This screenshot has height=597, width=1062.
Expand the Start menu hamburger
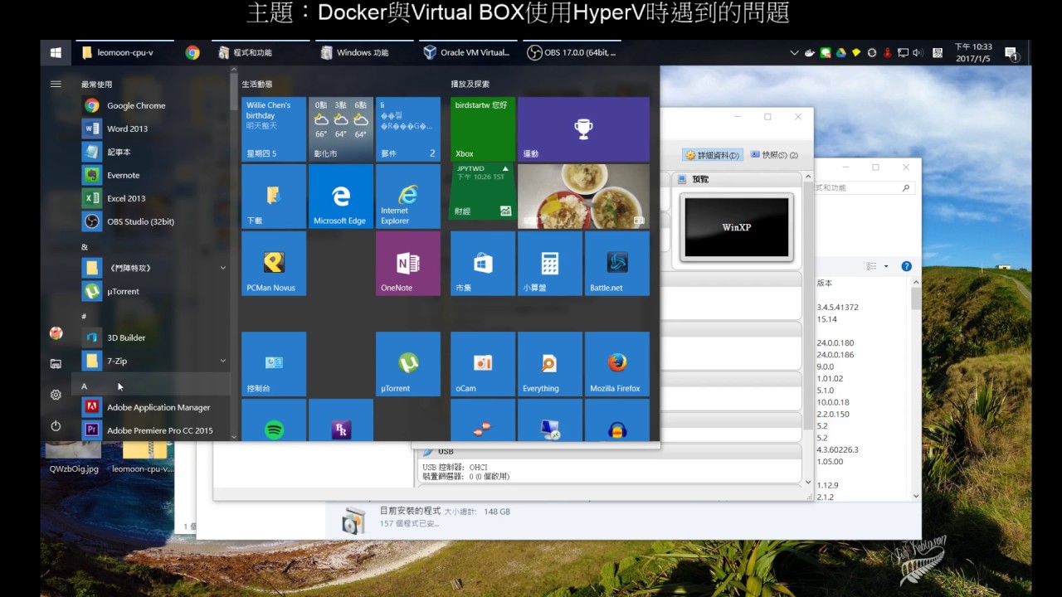coord(56,84)
